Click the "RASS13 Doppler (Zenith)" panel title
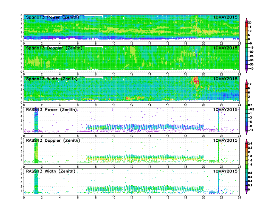The image size is (275, 212). 53,140
